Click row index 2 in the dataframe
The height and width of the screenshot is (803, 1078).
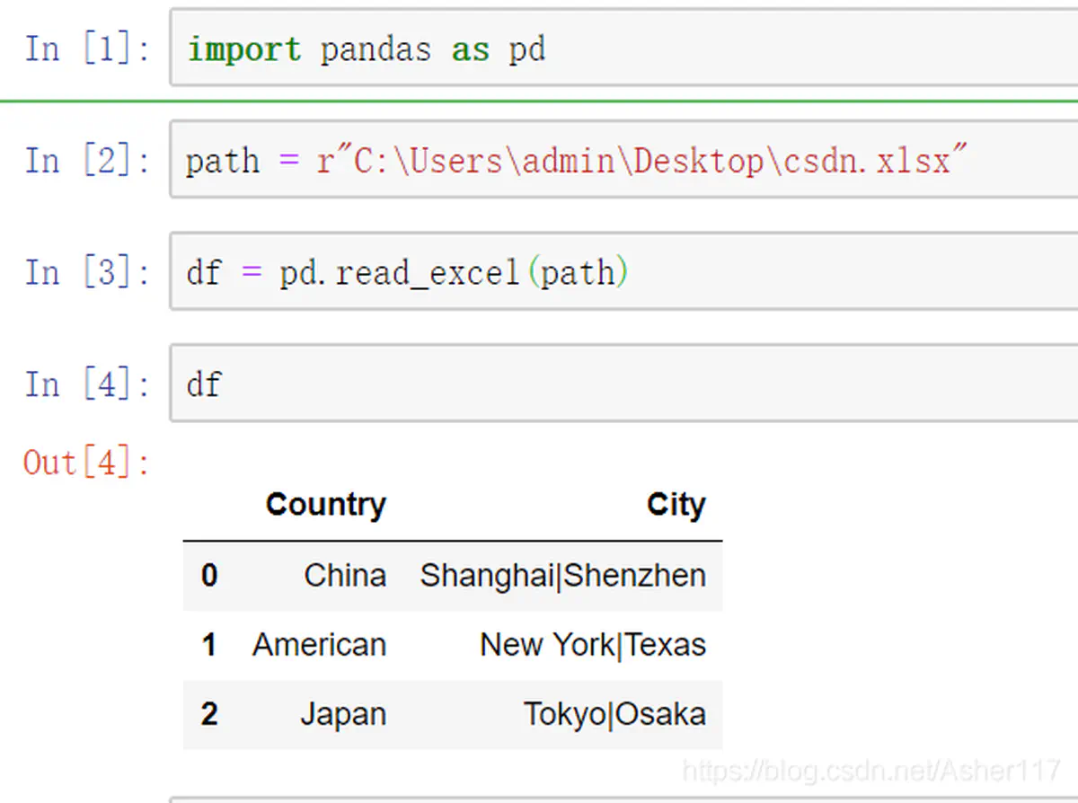(x=209, y=714)
